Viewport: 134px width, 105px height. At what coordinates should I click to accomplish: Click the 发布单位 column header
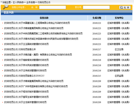click(x=119, y=18)
